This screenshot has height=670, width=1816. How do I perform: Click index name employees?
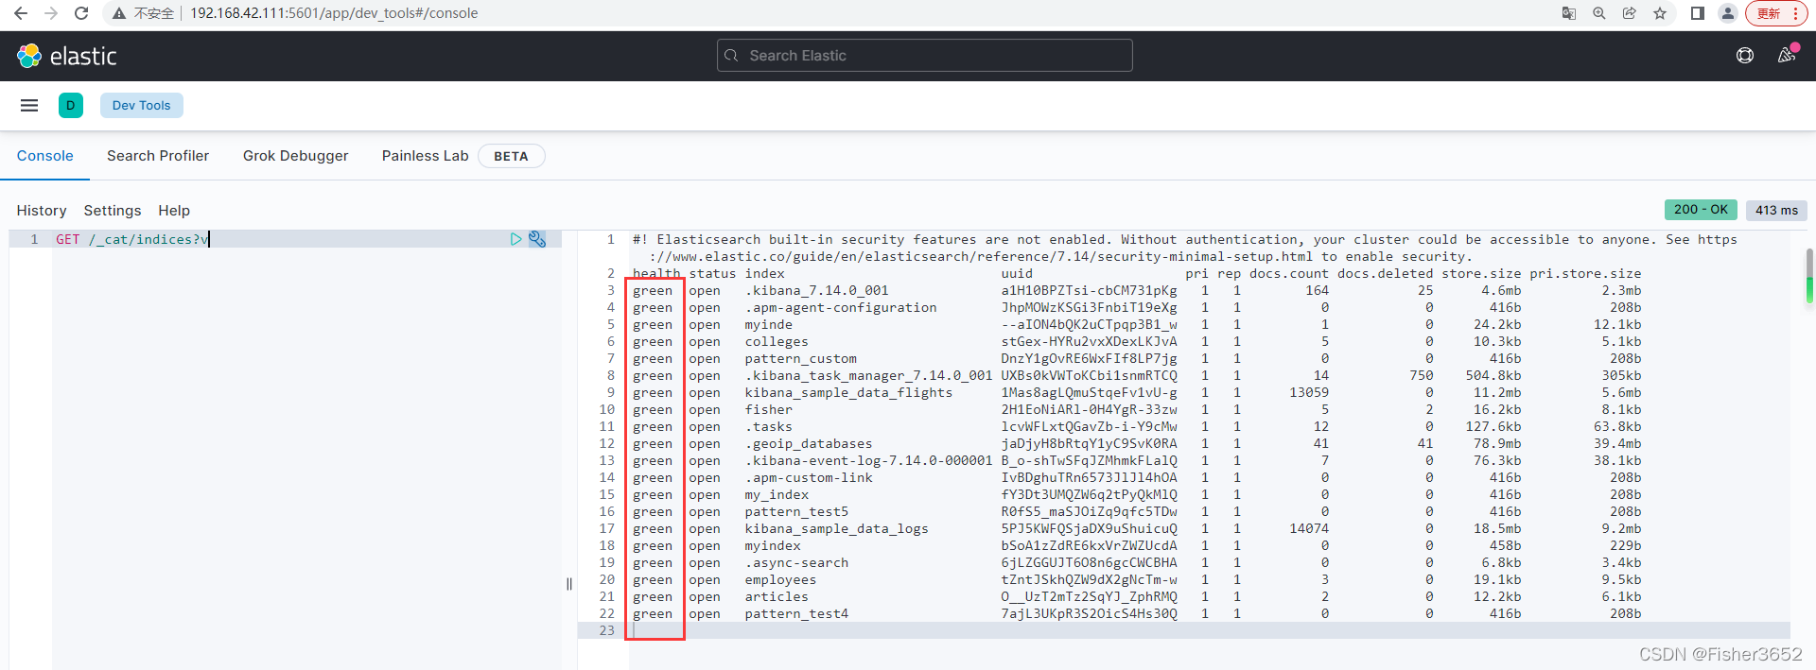click(x=780, y=580)
